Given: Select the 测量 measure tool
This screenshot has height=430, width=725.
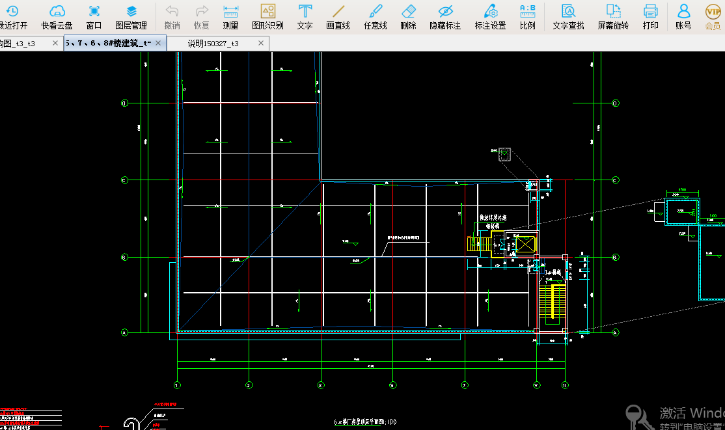Looking at the screenshot, I should pyautogui.click(x=230, y=17).
